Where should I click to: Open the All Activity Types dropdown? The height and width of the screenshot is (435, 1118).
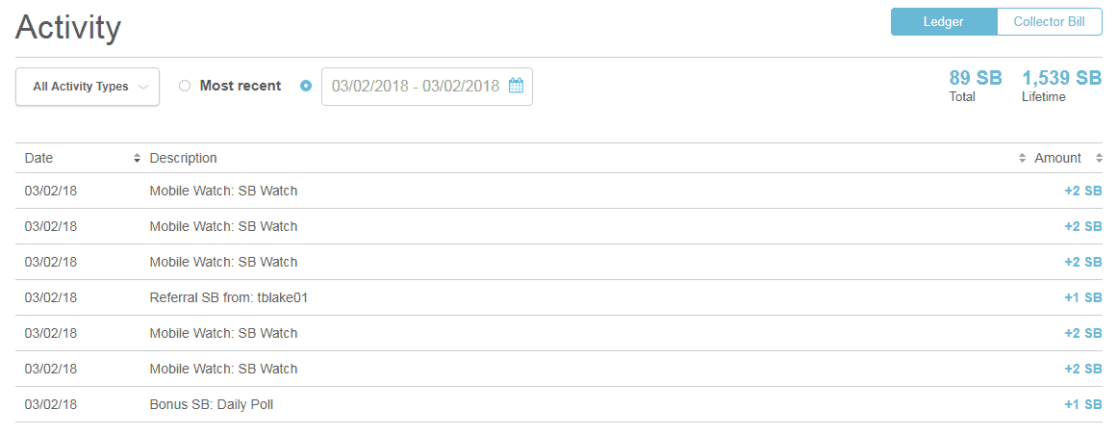pos(88,87)
